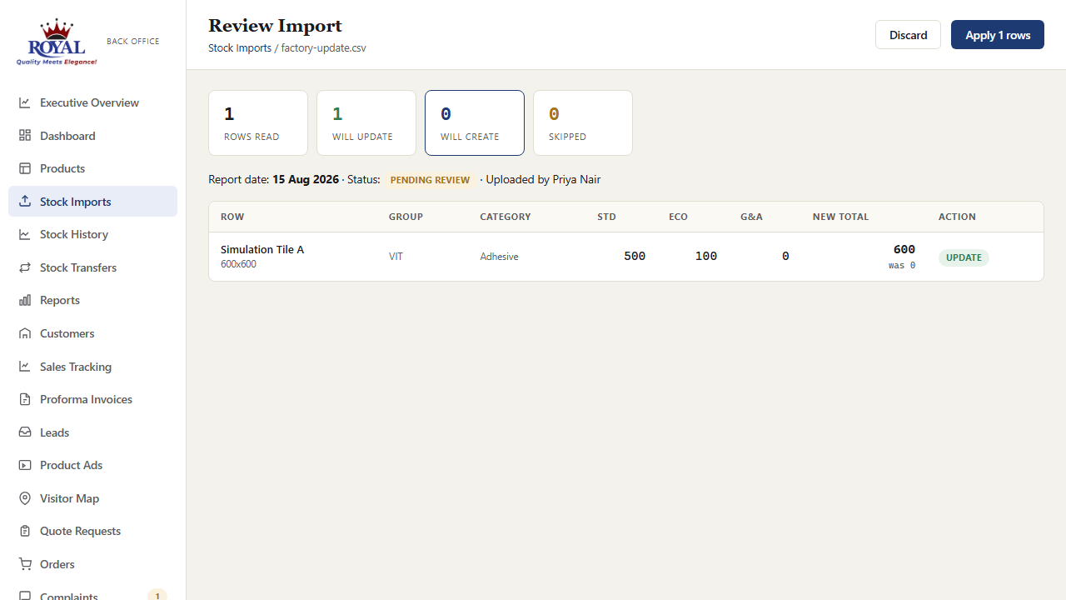Click the Royal crown logo
The image size is (1066, 600).
(57, 42)
